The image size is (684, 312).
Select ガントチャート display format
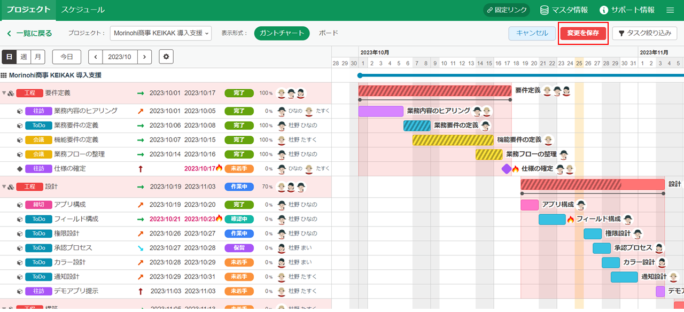[282, 33]
